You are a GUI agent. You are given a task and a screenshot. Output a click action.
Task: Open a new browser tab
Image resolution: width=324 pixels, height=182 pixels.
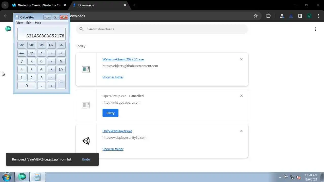[x=134, y=5]
